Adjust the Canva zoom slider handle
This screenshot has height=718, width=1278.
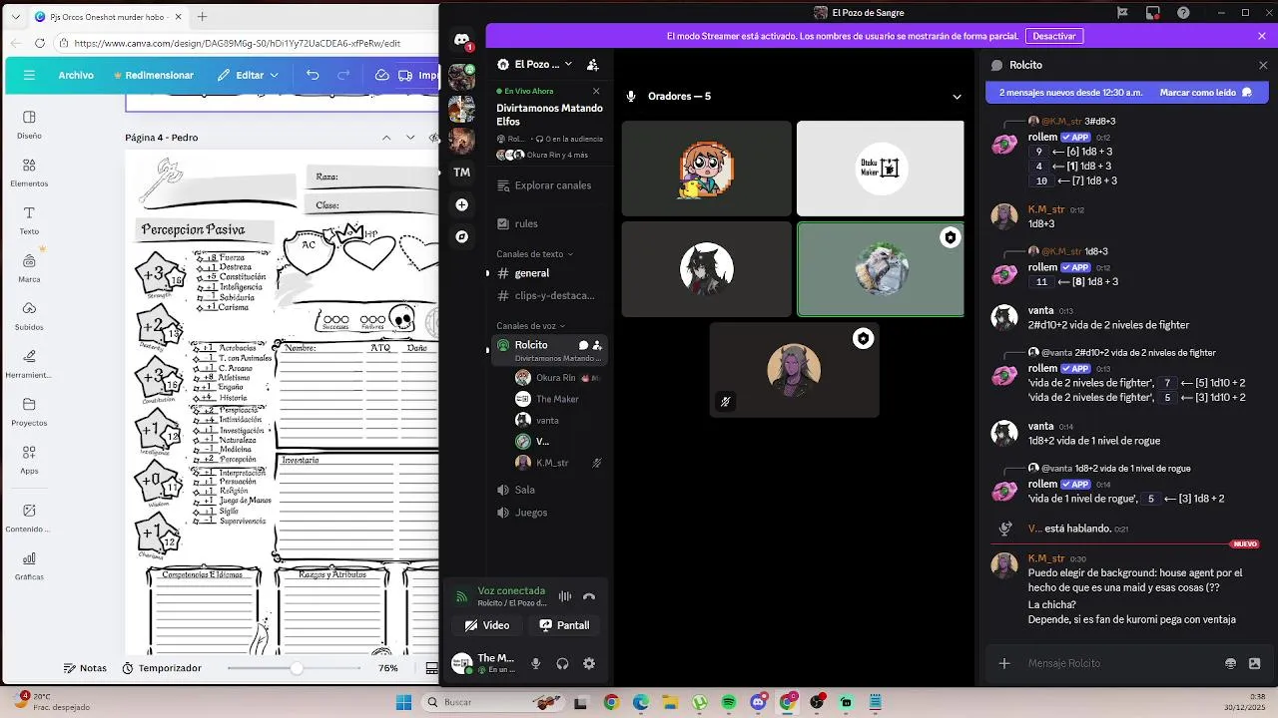coord(297,668)
